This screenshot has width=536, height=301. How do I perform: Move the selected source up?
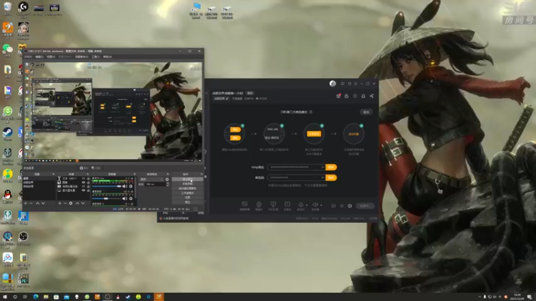tap(77, 203)
